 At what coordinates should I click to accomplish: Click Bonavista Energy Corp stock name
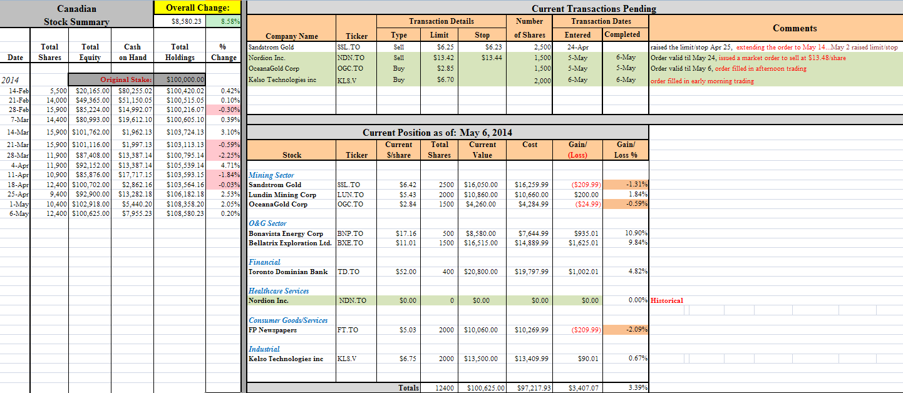coord(286,233)
